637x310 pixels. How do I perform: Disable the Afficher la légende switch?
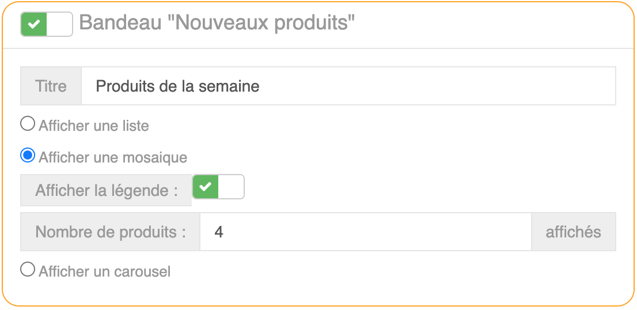pyautogui.click(x=218, y=187)
